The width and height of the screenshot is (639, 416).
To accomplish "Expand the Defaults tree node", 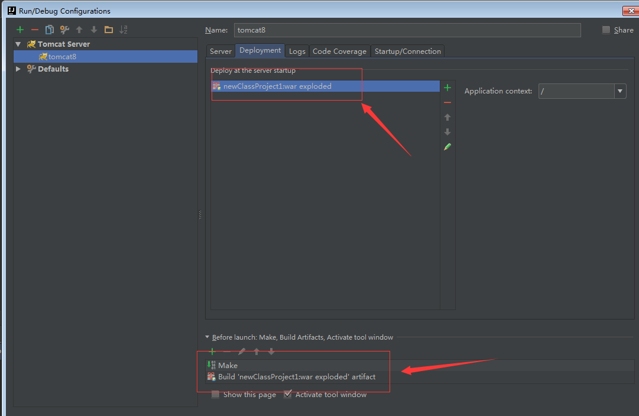I will pyautogui.click(x=18, y=69).
